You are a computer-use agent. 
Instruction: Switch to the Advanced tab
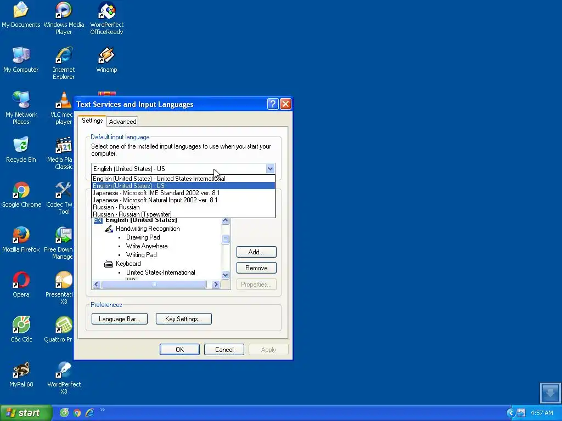tap(122, 121)
